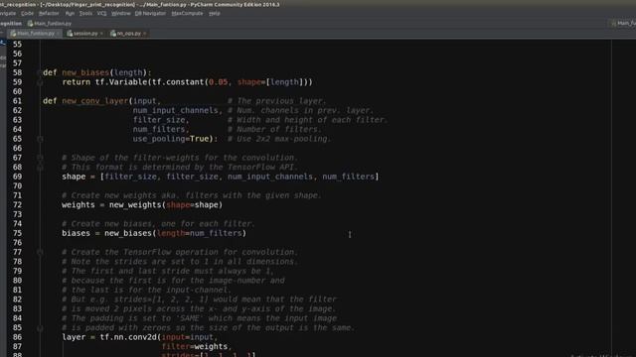
Task: Click filter=weights argument on line 87
Action: tap(195, 346)
